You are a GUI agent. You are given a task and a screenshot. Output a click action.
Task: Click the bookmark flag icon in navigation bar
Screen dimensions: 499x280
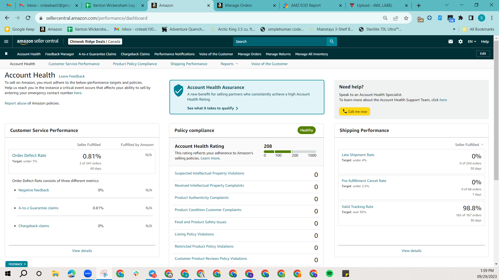point(6,54)
